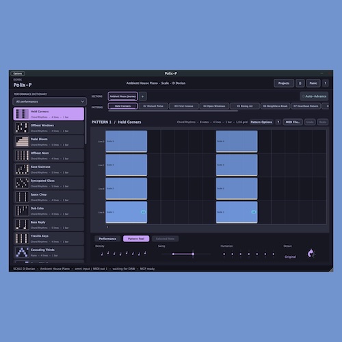This screenshot has width=342, height=342.
Task: Select the first Line D note block
Action: click(x=127, y=142)
